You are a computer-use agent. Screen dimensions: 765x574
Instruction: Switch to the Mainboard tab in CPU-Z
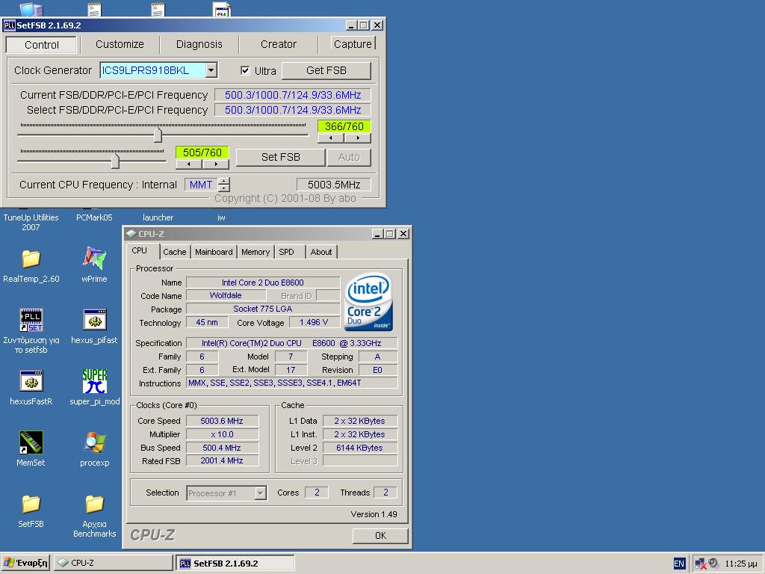[214, 252]
